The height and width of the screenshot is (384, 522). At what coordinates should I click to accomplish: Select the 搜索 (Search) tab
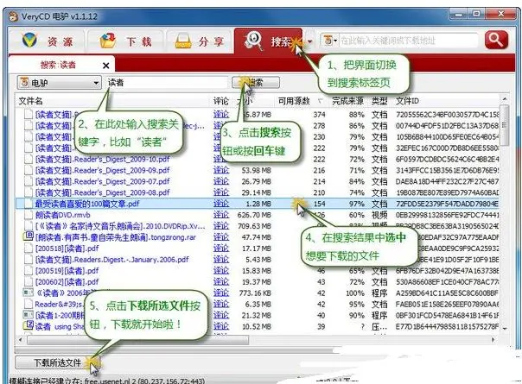pyautogui.click(x=268, y=41)
